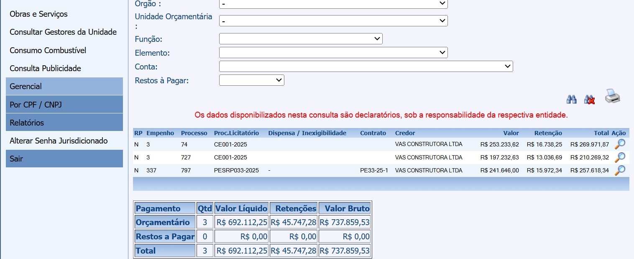Open the Restos à Pagar dropdown
This screenshot has width=634, height=259.
[251, 80]
